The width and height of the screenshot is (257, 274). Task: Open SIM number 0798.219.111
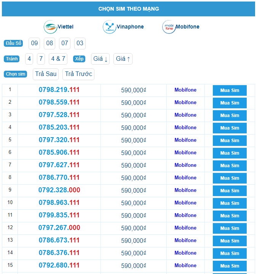pyautogui.click(x=59, y=90)
